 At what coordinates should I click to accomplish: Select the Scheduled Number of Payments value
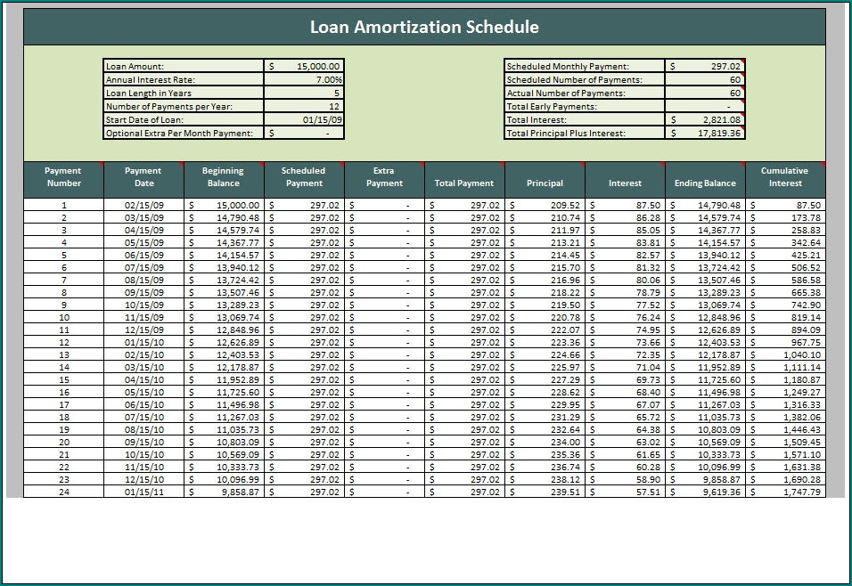click(705, 80)
